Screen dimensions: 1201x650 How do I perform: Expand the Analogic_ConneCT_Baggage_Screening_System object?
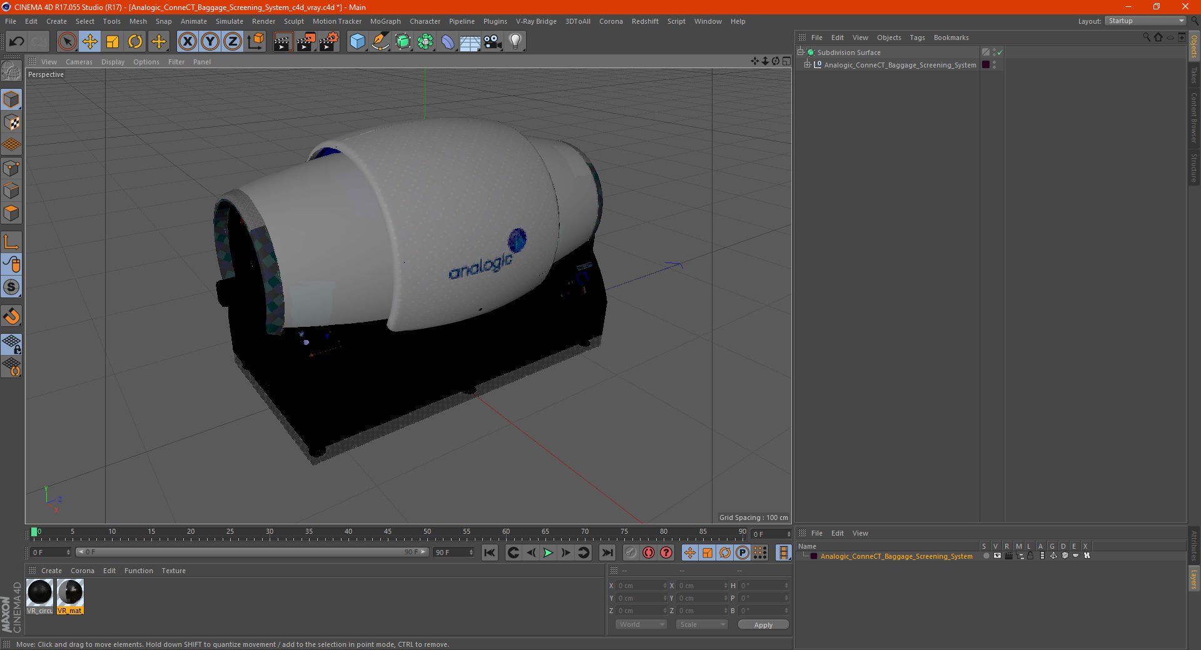tap(808, 65)
